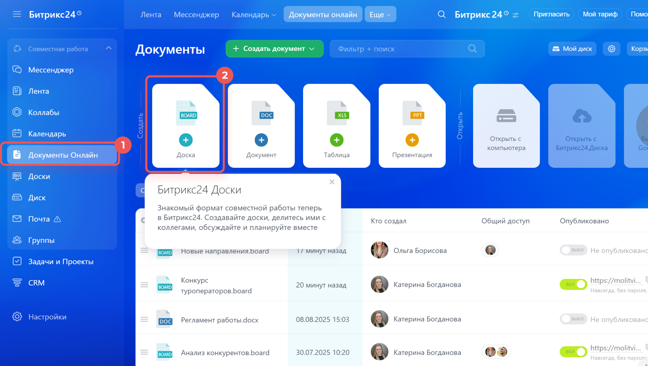Screen dimensions: 648x366
Task: Disable publishing for Конкурс туроператоров.board
Action: tap(573, 284)
